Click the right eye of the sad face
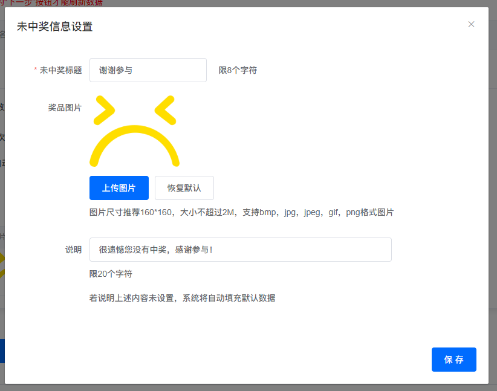This screenshot has width=497, height=391. (x=165, y=110)
